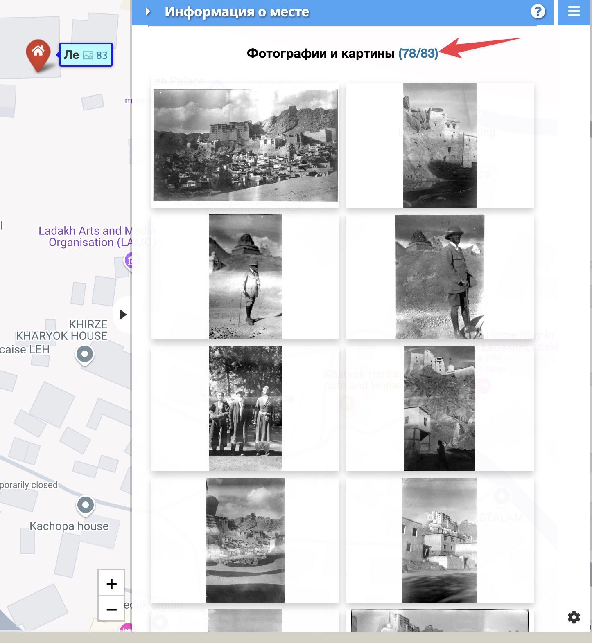Click the Kharyok House location pin
The width and height of the screenshot is (592, 643).
85,354
